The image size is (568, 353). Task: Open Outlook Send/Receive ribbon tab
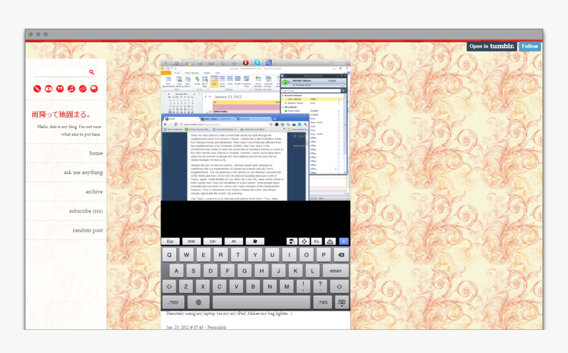coord(192,73)
